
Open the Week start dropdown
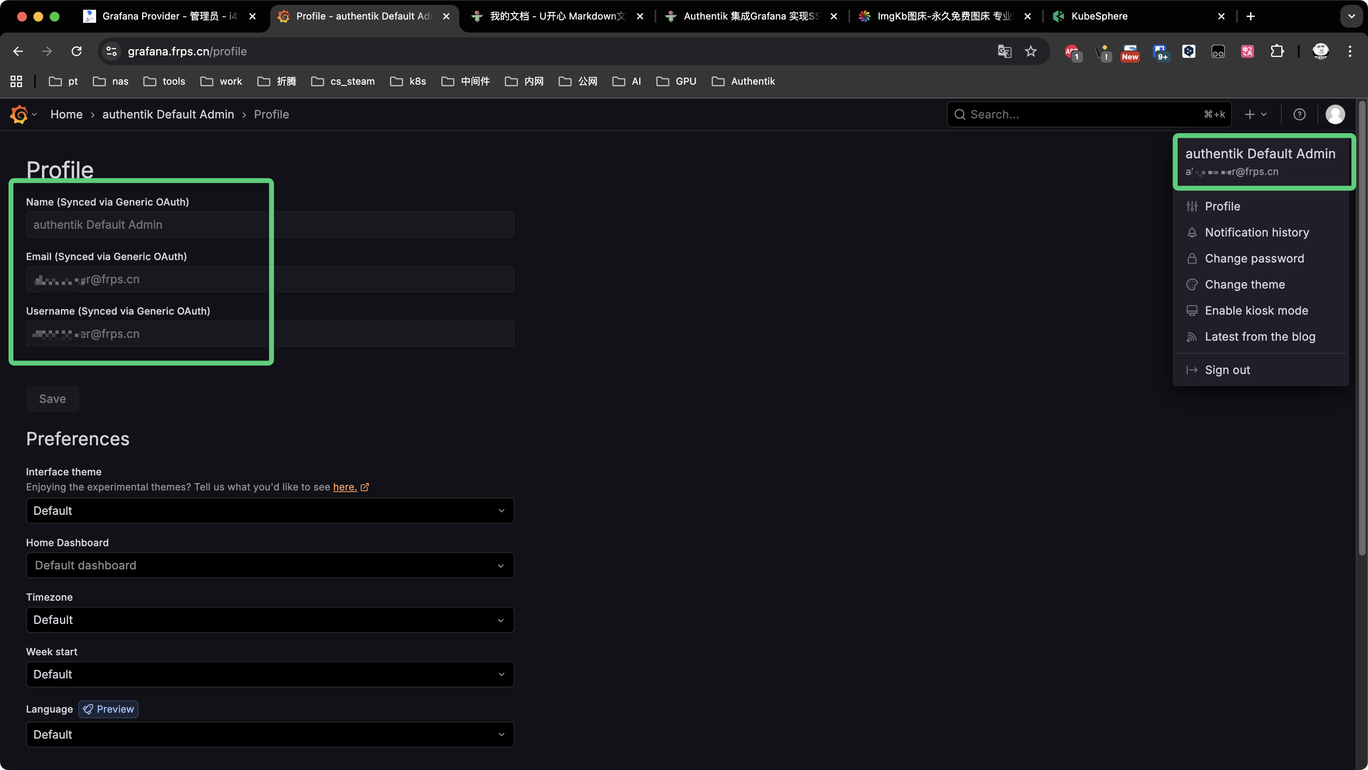pos(269,674)
